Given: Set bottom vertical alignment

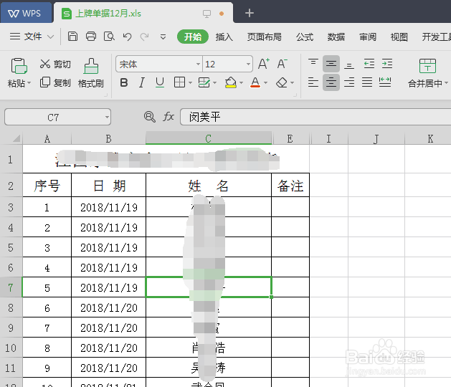Looking at the screenshot, I should click(349, 64).
